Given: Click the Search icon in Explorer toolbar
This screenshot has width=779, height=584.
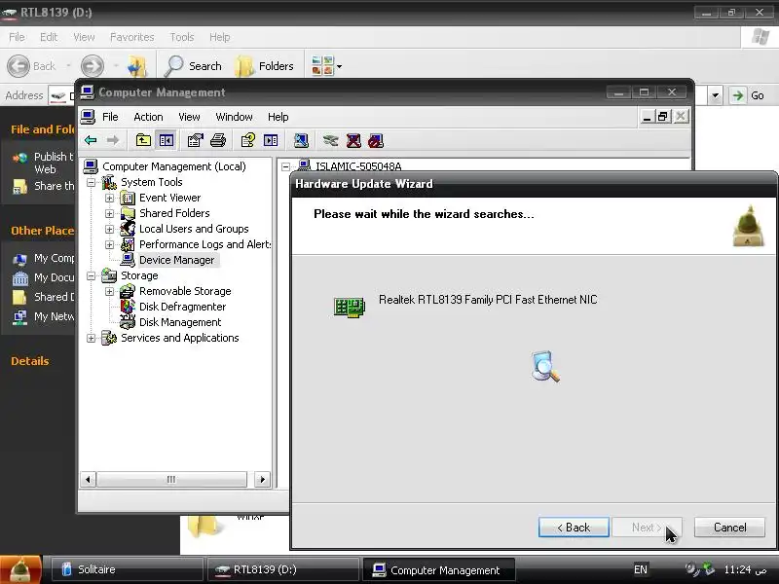Looking at the screenshot, I should coord(173,66).
